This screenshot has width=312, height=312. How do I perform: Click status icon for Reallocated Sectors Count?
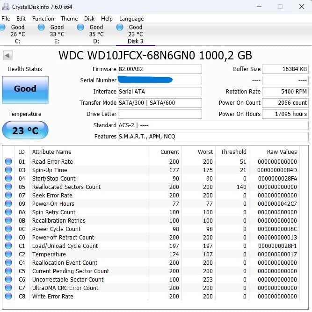click(x=8, y=187)
